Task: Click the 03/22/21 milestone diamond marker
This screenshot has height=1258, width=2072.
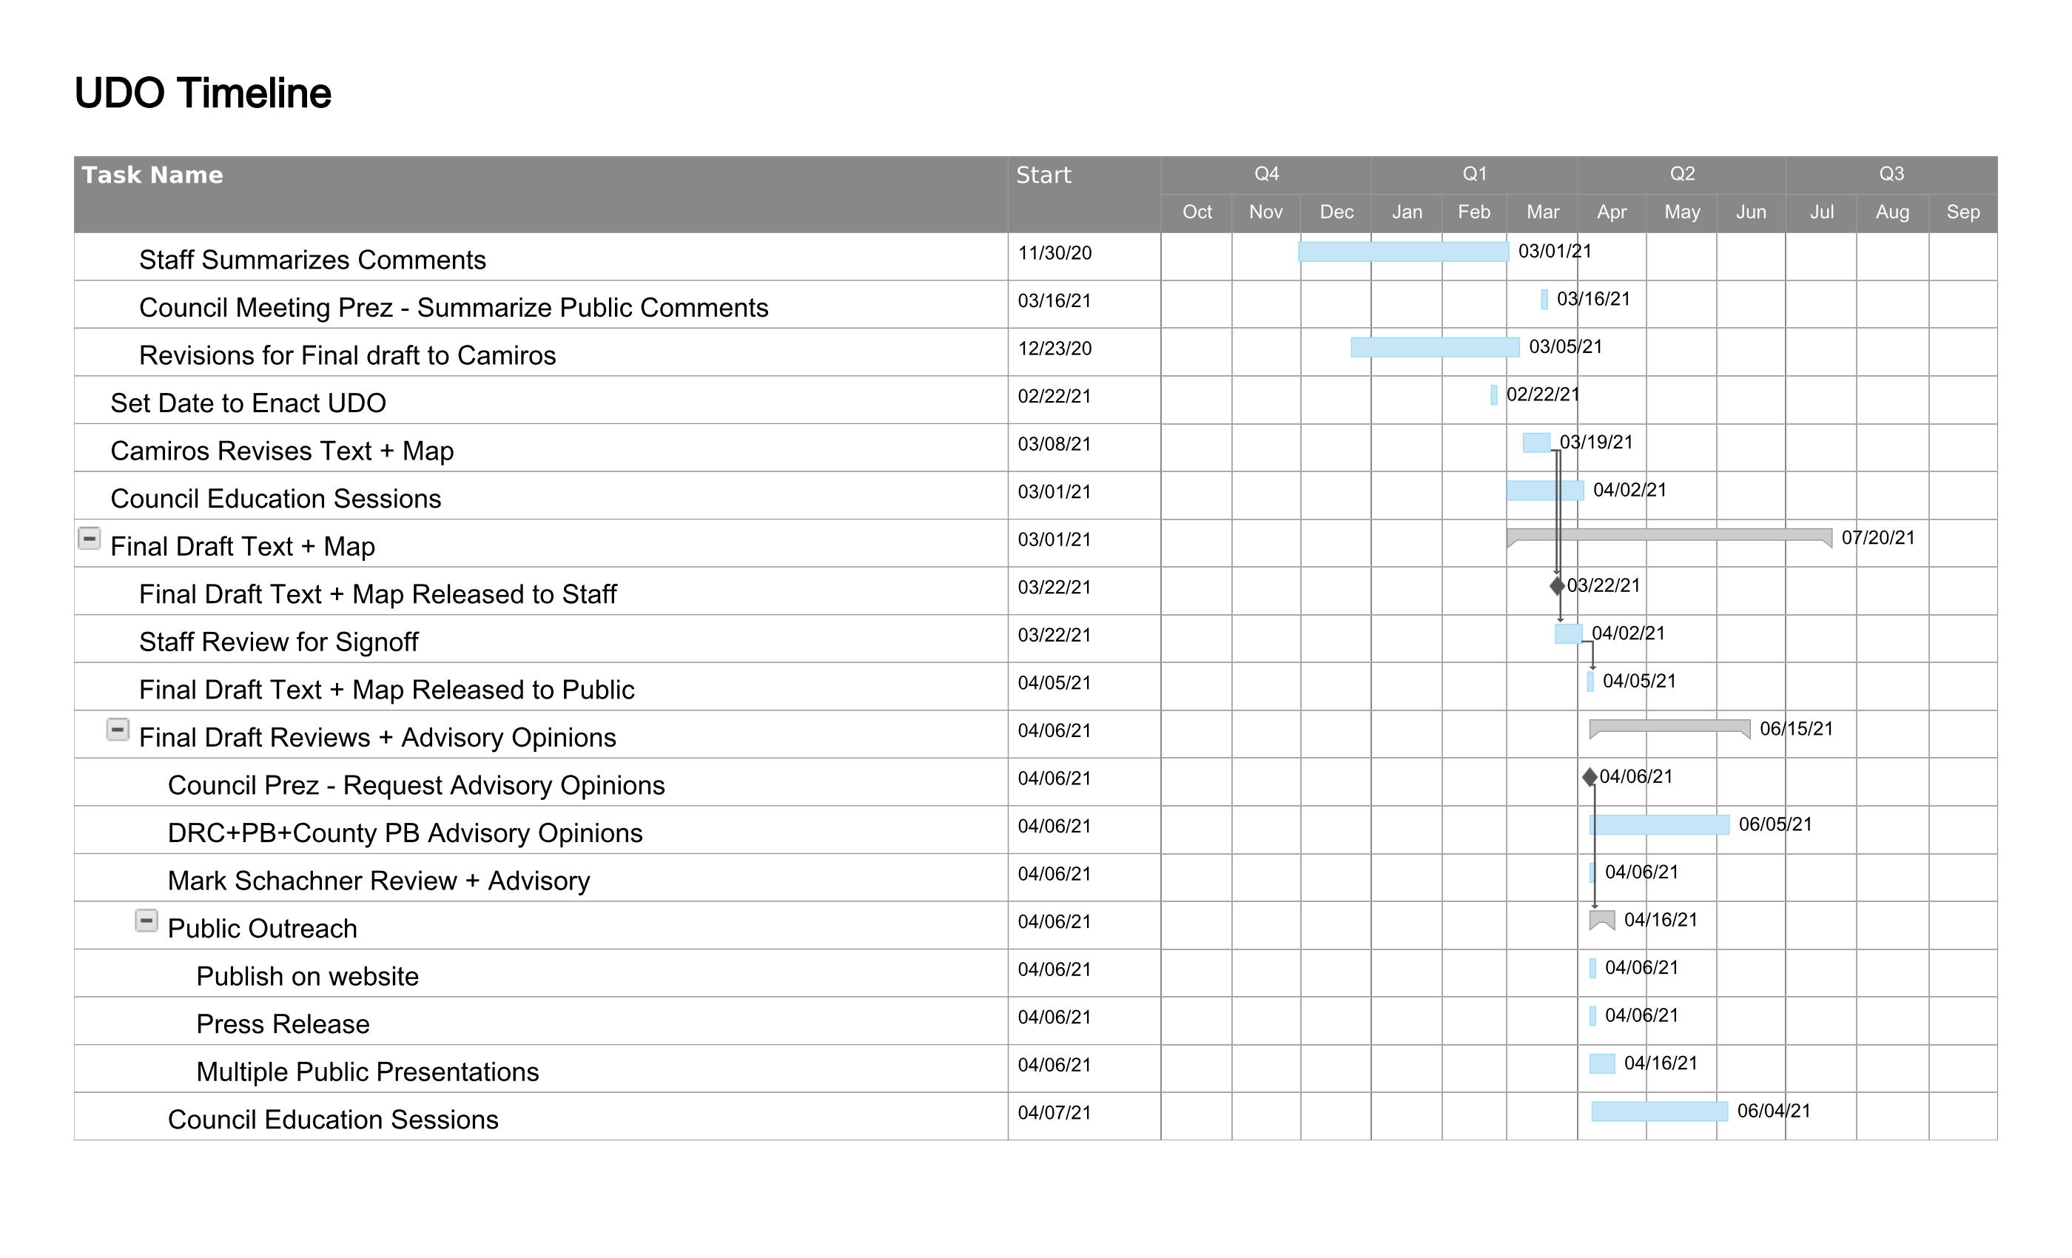Action: [x=1556, y=585]
